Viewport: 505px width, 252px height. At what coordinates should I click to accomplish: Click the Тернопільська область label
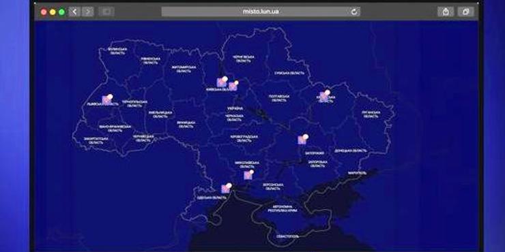coord(134,104)
